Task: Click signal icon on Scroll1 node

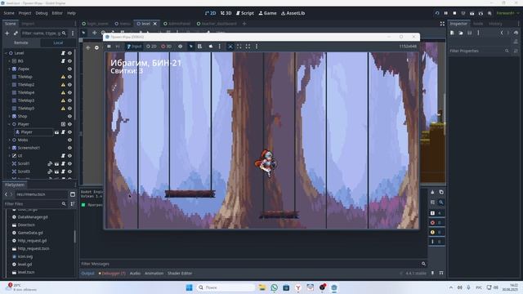Action: pyautogui.click(x=50, y=163)
